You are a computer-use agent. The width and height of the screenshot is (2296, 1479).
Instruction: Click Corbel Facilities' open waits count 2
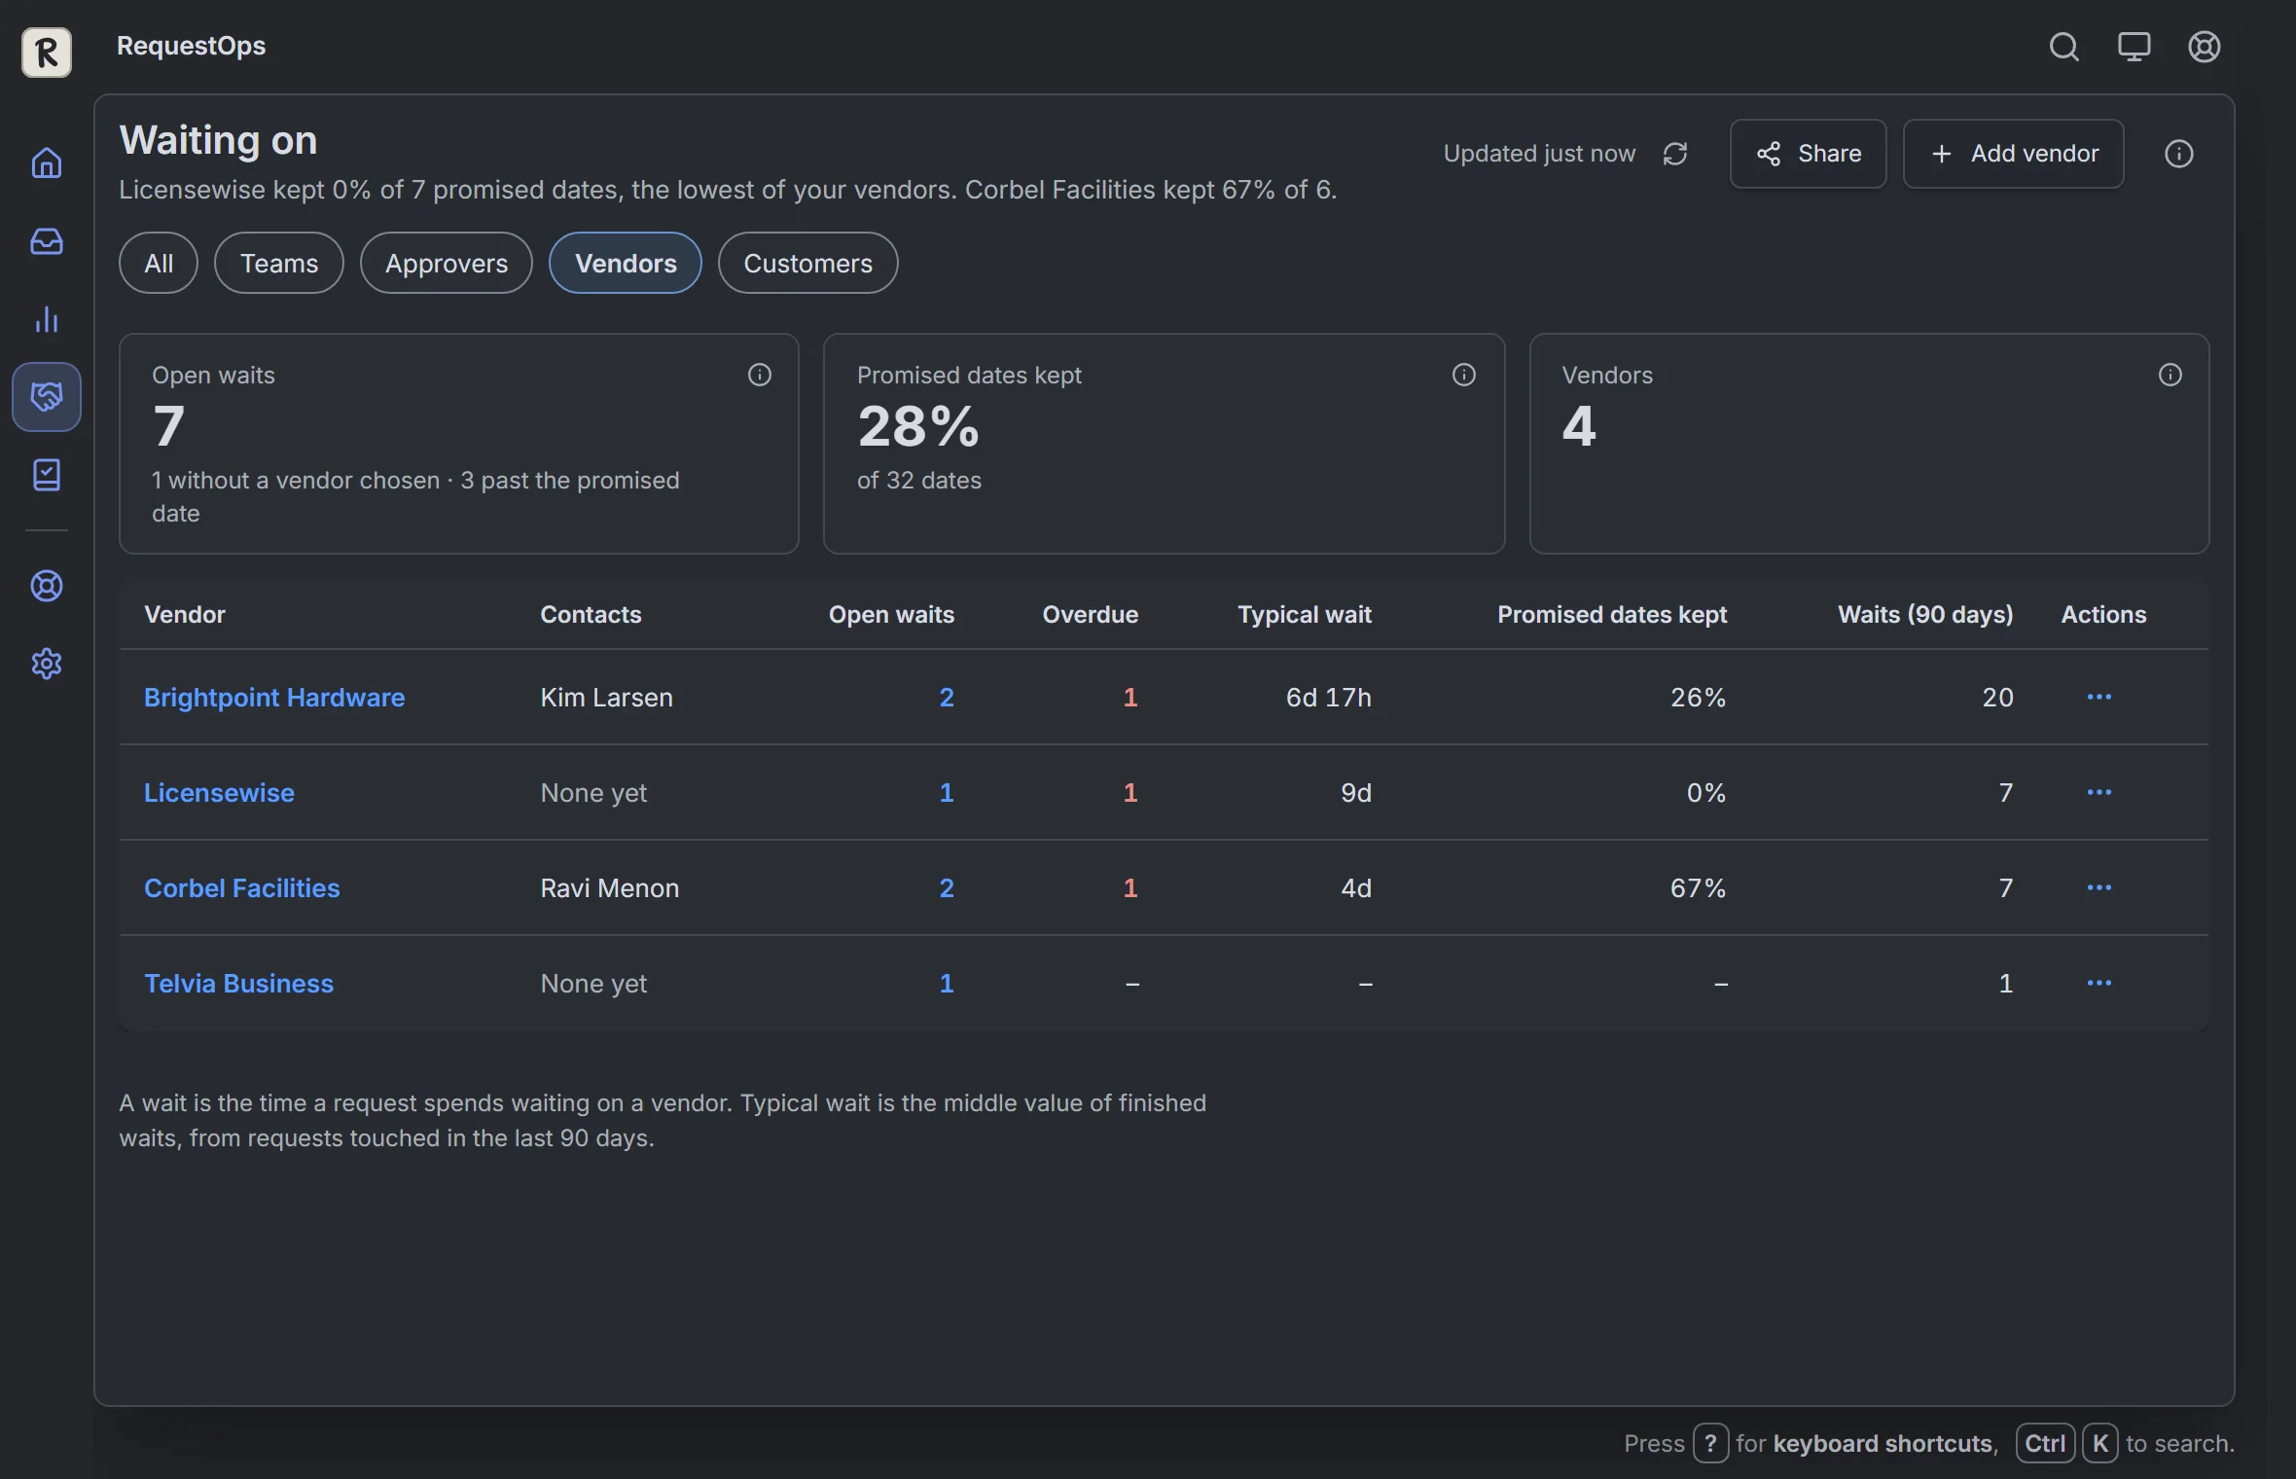(947, 887)
